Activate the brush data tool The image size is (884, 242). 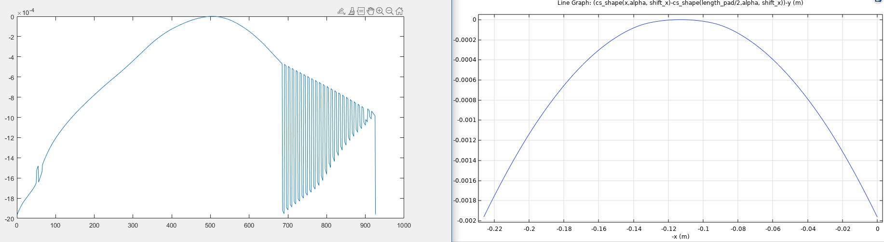[x=352, y=11]
